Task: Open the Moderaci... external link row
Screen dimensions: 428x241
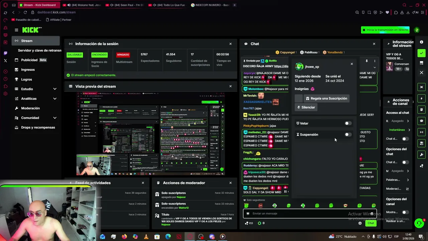Action: (x=398, y=189)
